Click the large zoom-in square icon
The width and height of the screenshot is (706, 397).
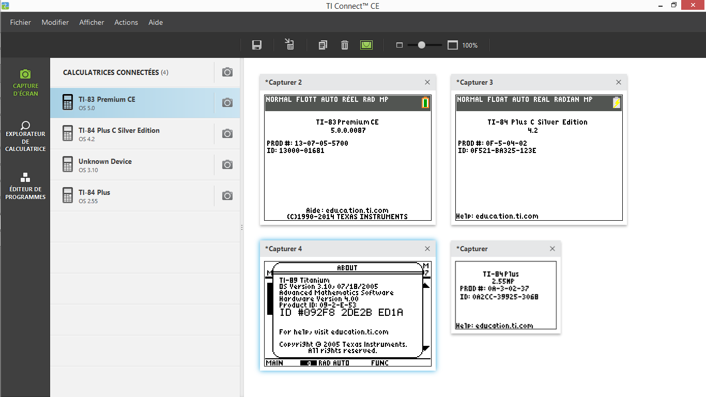click(x=453, y=45)
